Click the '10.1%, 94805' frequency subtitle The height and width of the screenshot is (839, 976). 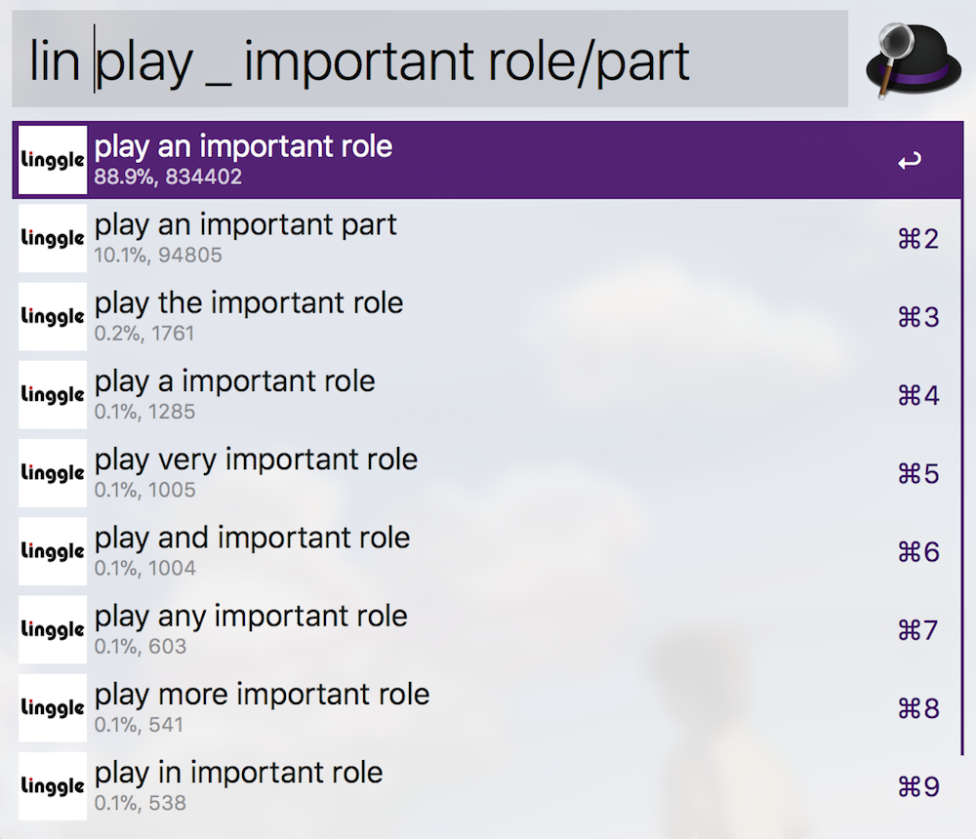click(x=158, y=256)
